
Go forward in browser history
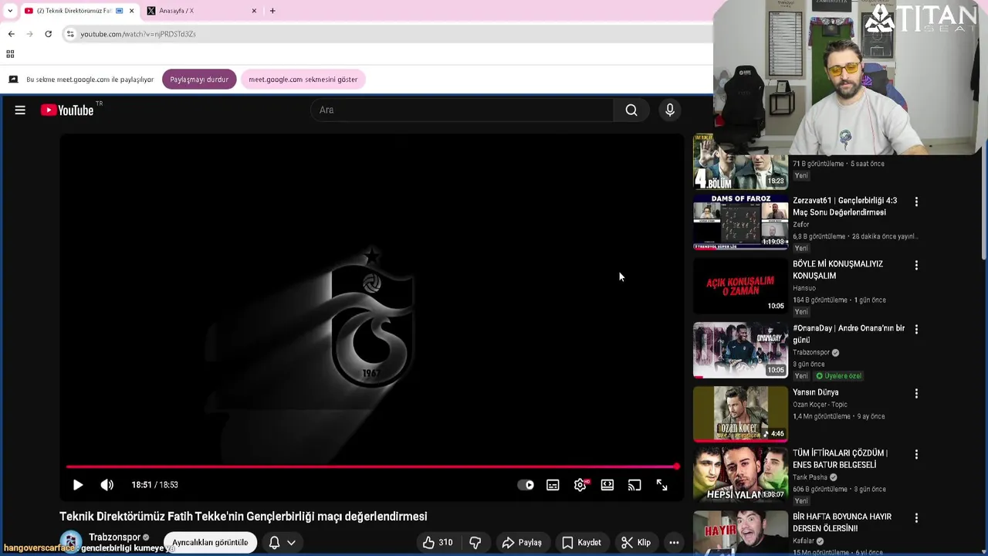click(29, 34)
